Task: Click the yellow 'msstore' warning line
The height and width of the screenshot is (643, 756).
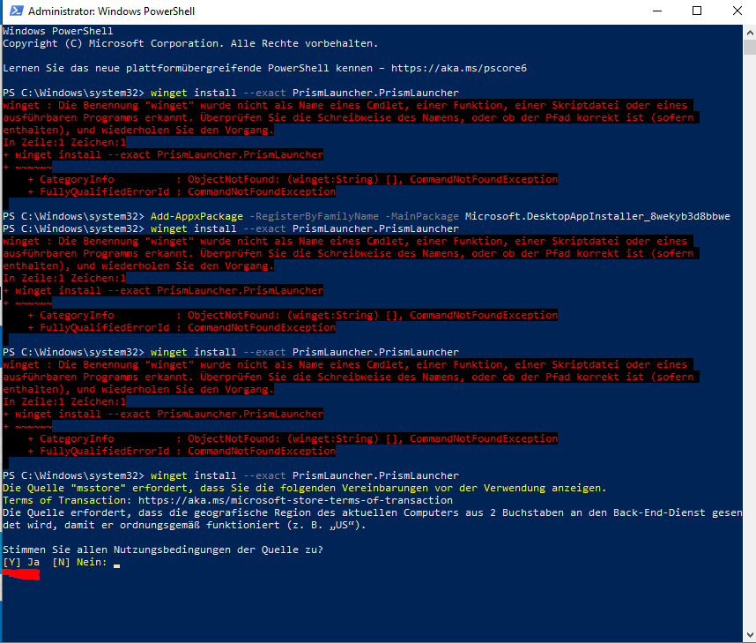Action: (x=304, y=488)
